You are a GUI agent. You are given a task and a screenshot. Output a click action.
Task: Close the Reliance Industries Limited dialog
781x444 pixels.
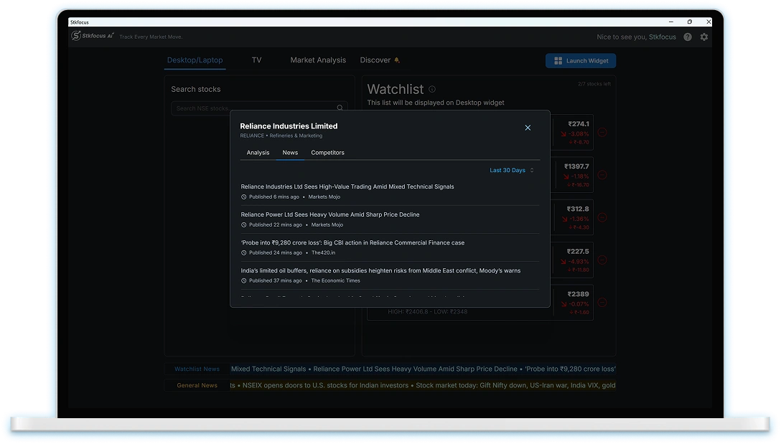coord(528,128)
